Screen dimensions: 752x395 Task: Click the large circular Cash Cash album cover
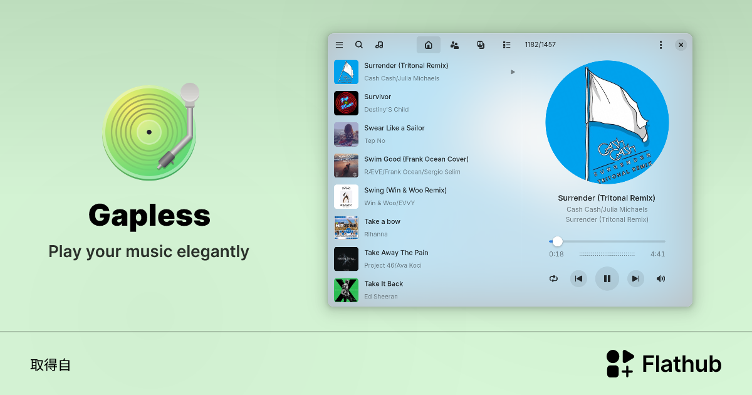[607, 122]
